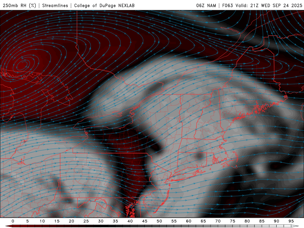Click the "06Z NAM" model run label
Screen dimensions: 304x228
[206, 5]
